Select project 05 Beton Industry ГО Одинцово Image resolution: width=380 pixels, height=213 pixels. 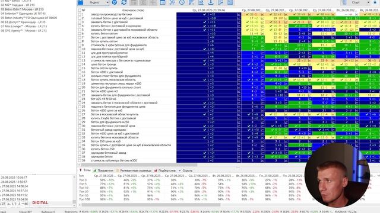click(x=29, y=18)
